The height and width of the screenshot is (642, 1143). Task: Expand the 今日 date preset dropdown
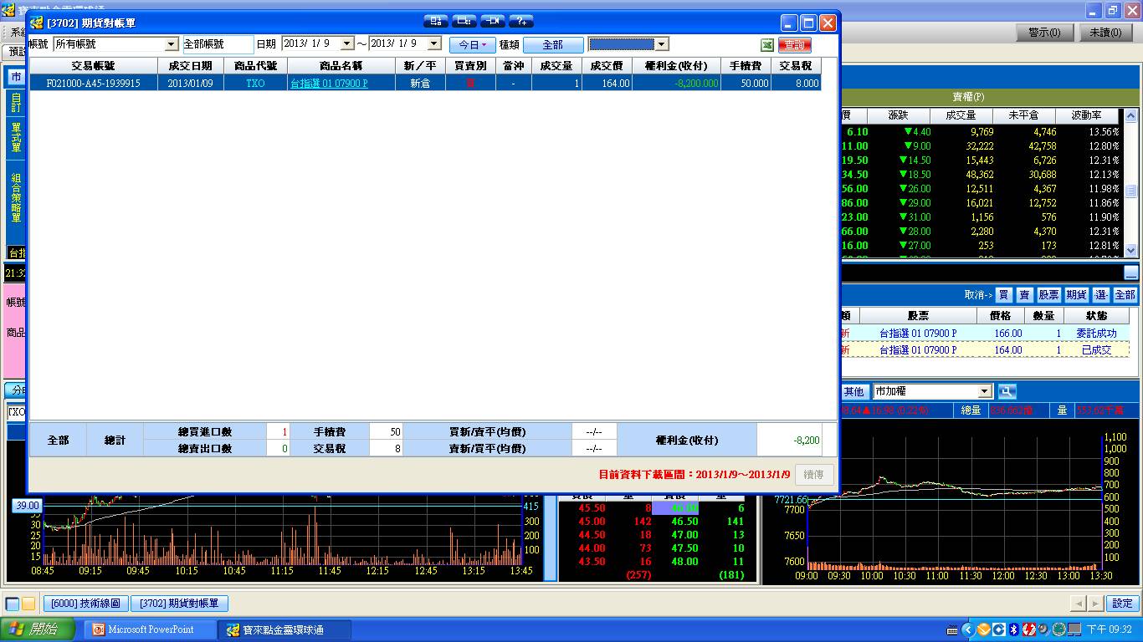(473, 44)
